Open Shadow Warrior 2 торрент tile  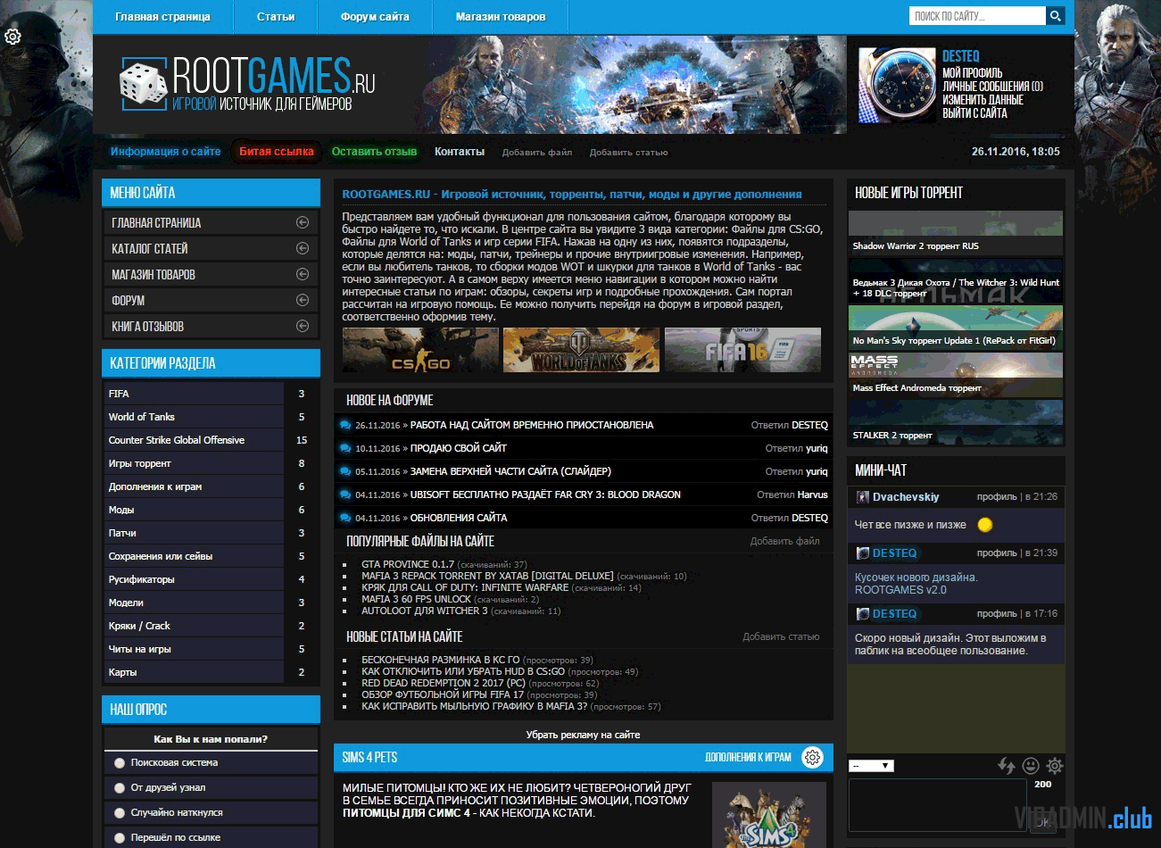click(x=956, y=233)
